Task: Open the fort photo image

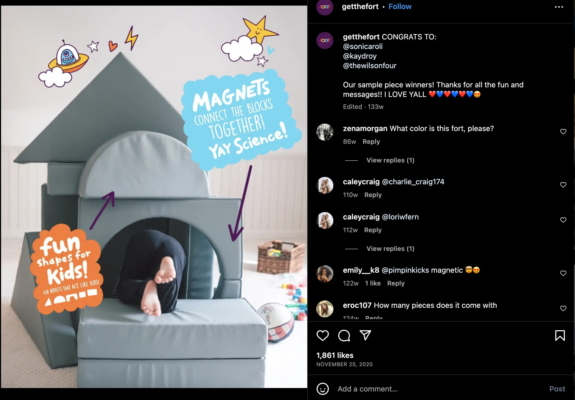Action: [154, 197]
